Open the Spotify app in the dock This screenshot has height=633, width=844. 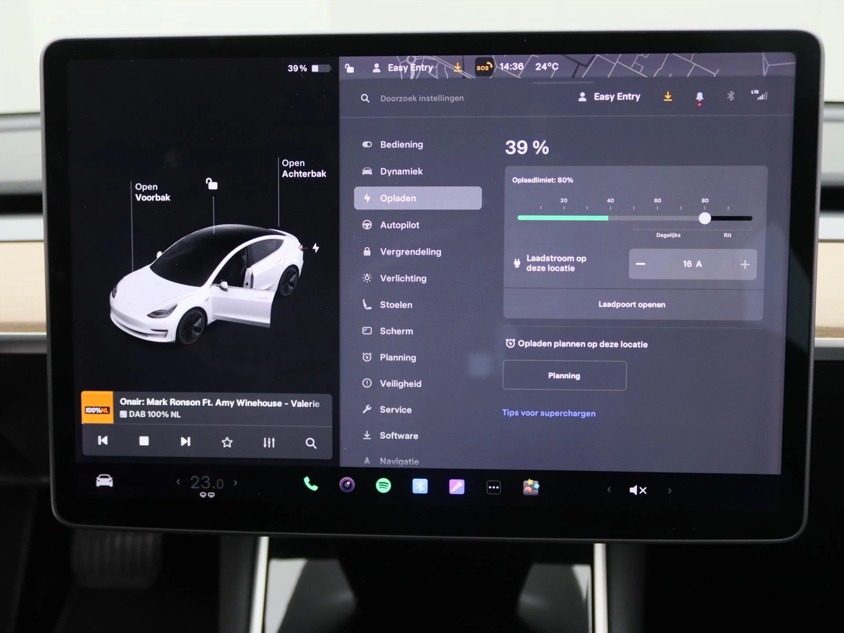pos(383,486)
